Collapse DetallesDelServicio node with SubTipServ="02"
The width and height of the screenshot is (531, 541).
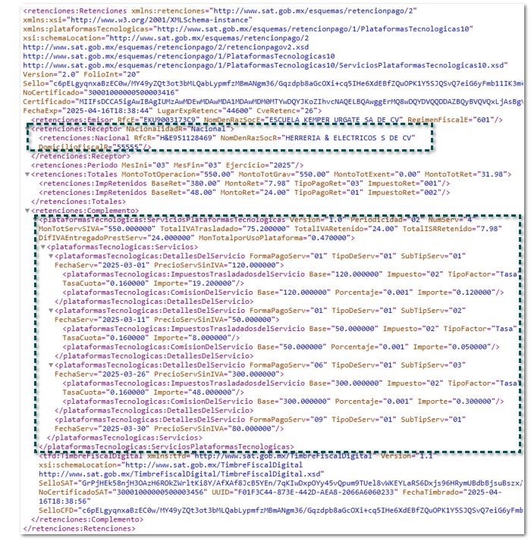pos(51,311)
